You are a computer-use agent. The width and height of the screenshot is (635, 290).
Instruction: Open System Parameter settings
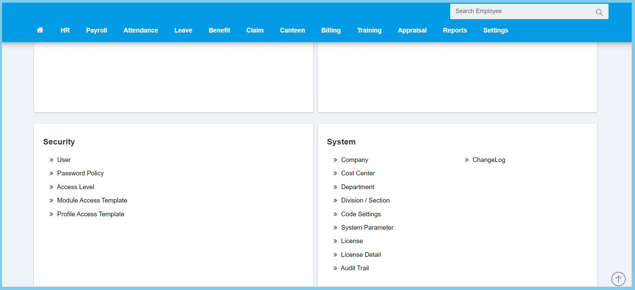(367, 228)
